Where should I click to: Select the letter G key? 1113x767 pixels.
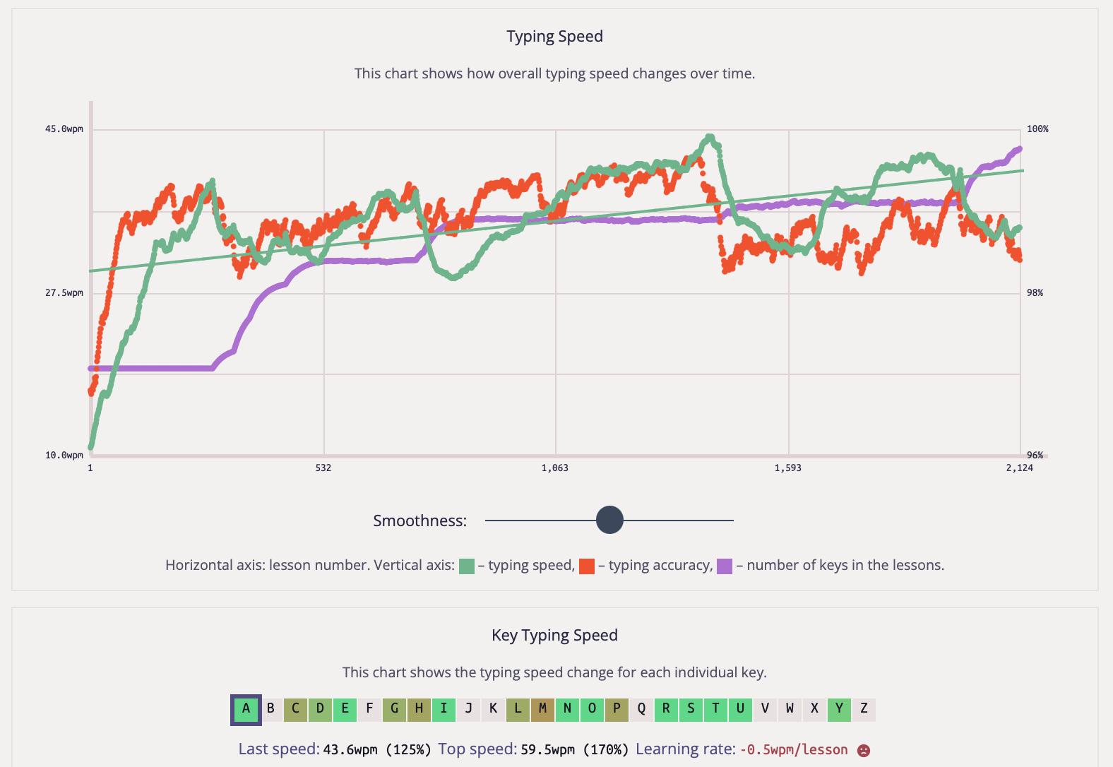(394, 709)
